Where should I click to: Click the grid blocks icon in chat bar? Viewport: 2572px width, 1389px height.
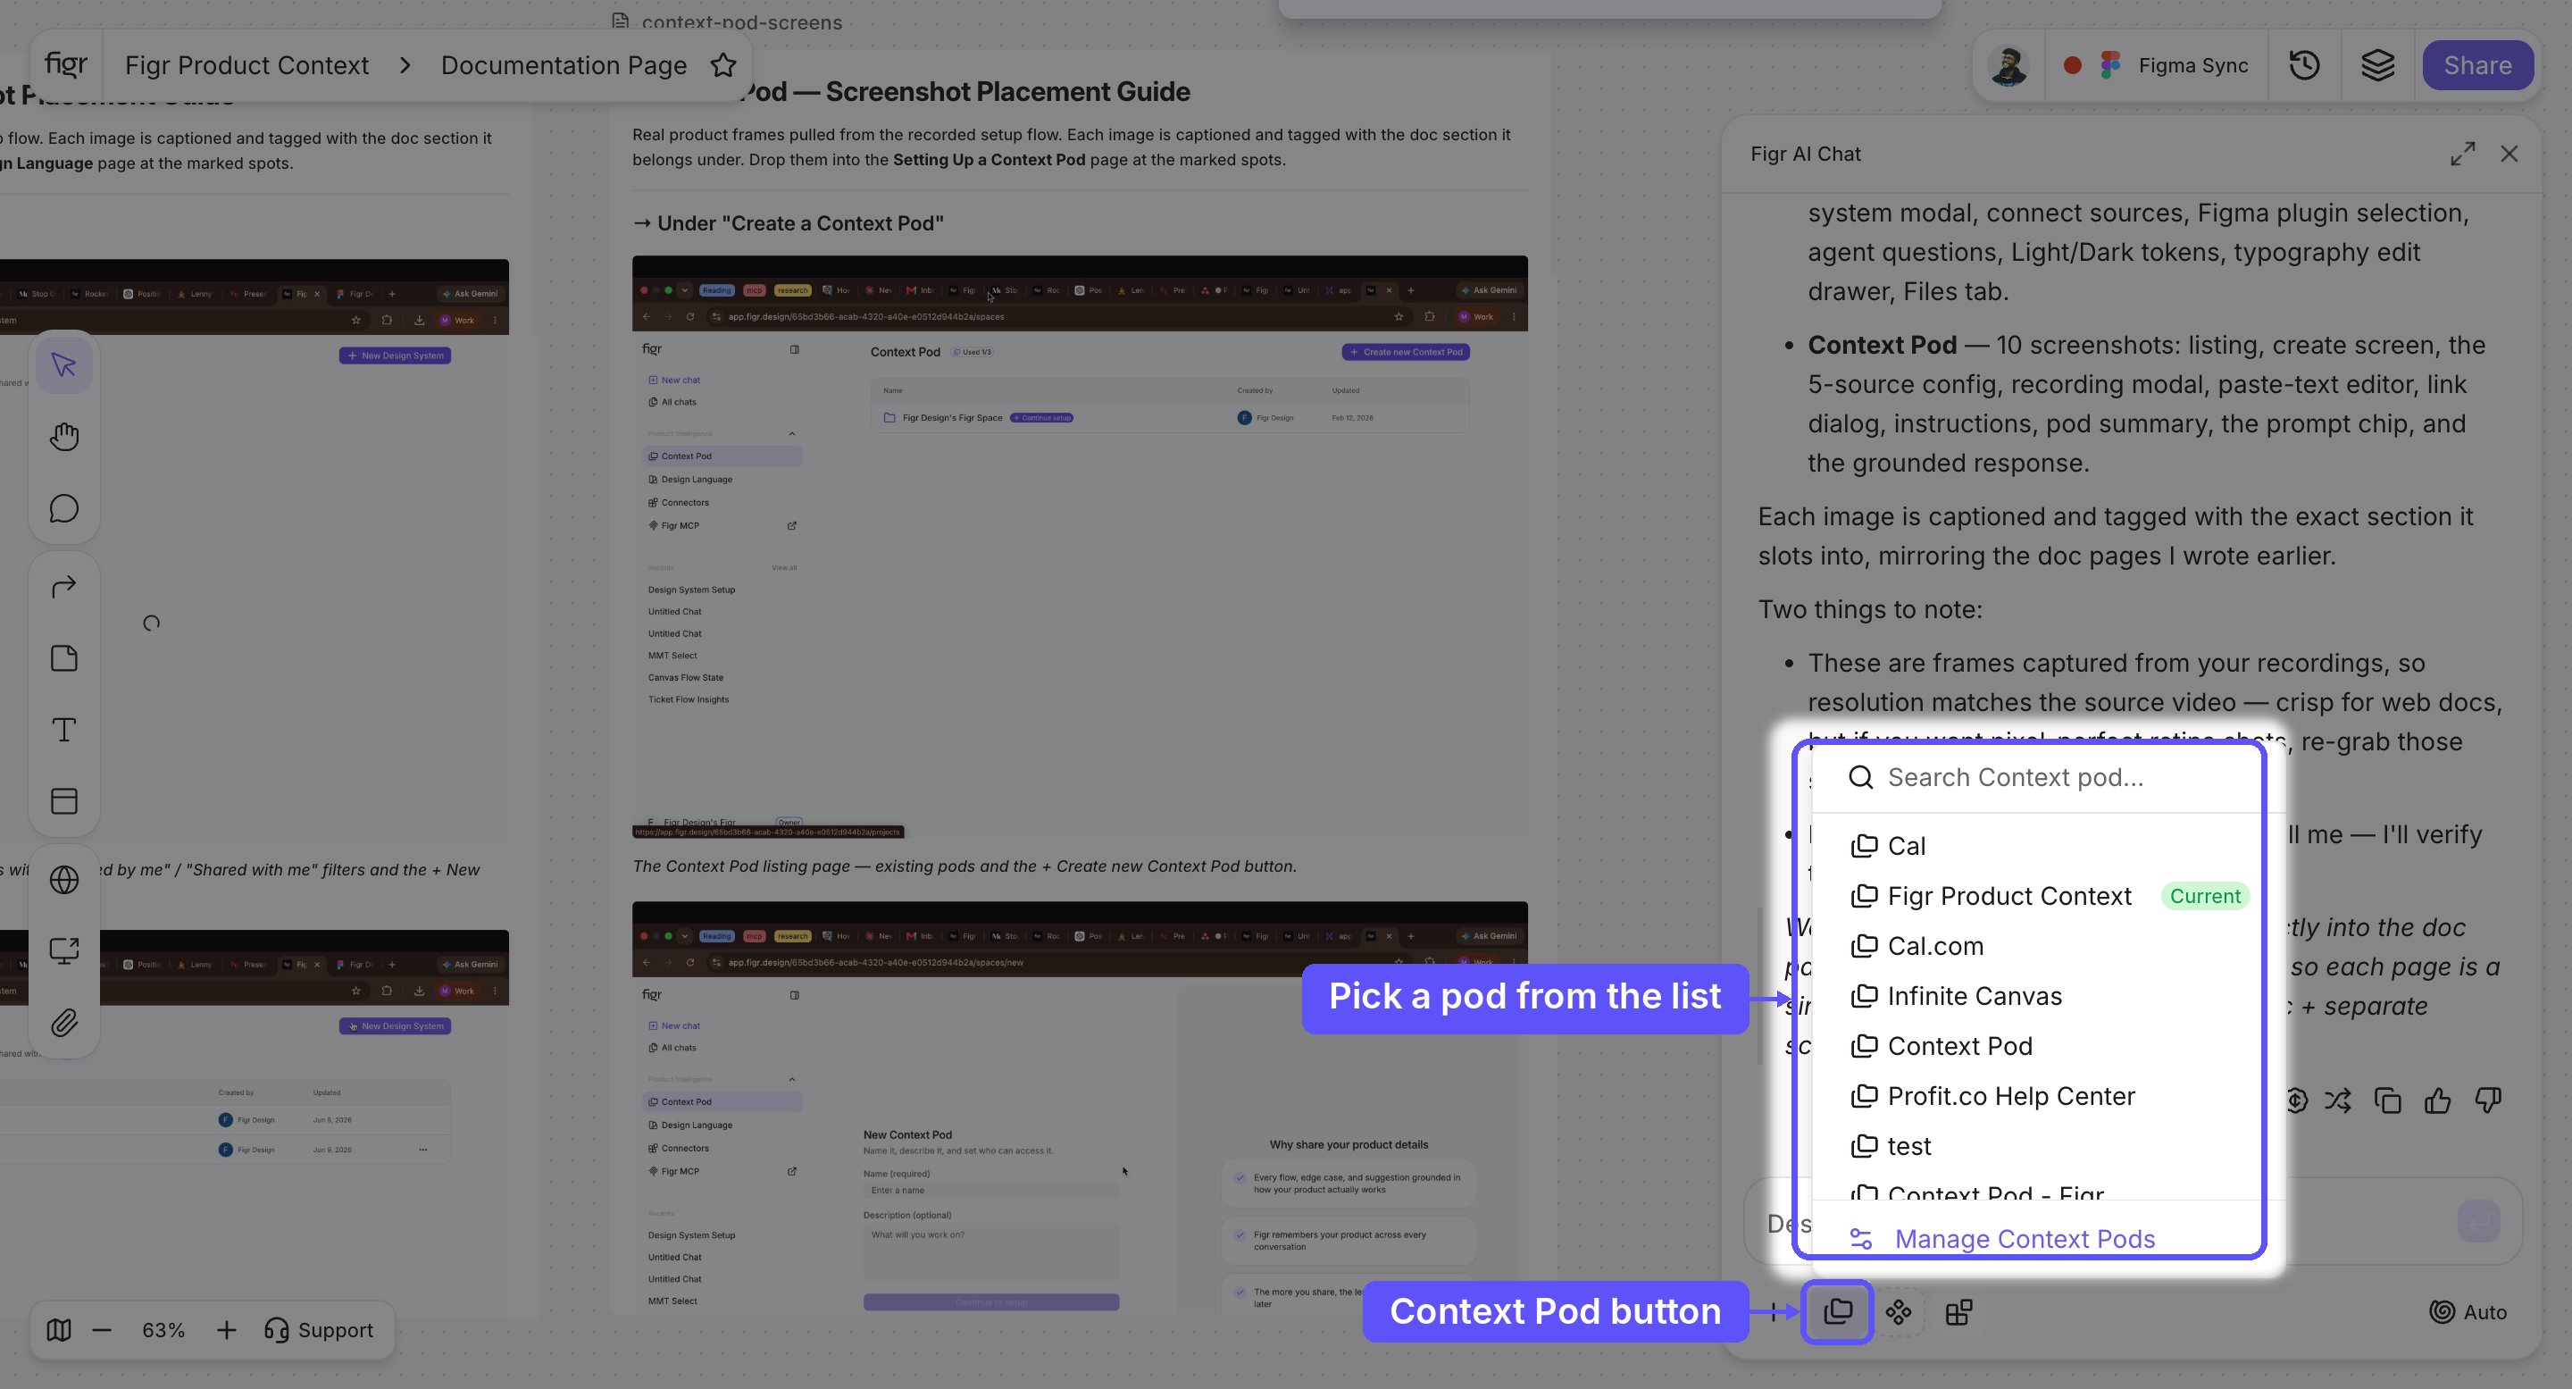pyautogui.click(x=1958, y=1312)
